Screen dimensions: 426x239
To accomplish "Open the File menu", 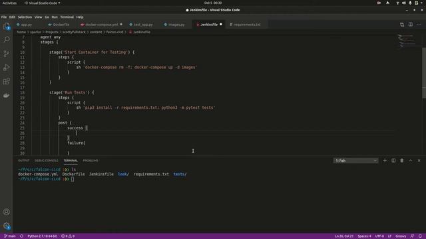I will (x=4, y=17).
